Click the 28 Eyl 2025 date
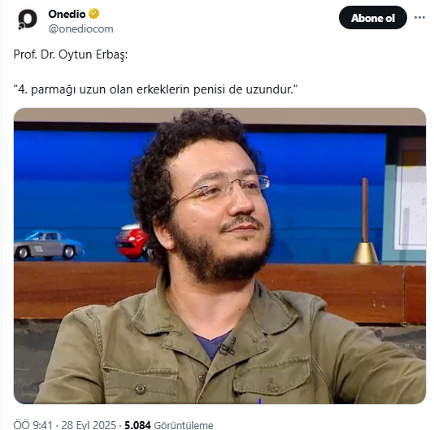Image resolution: width=434 pixels, height=430 pixels. [x=89, y=425]
